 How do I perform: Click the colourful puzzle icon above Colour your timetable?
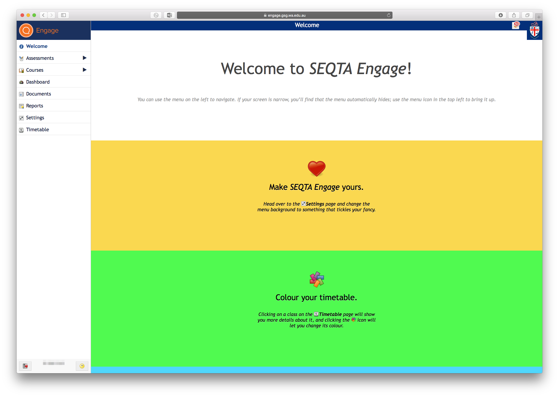[x=316, y=279]
